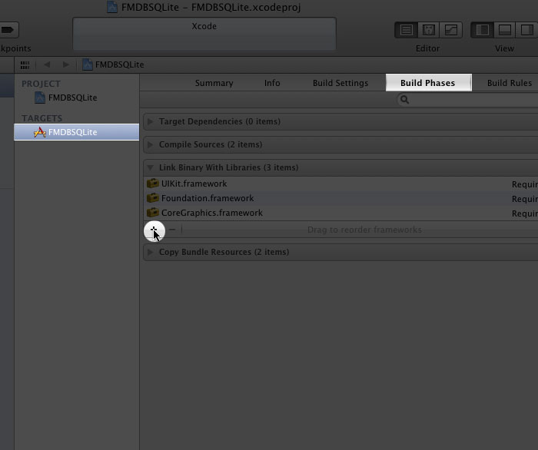Click the UIKit.framework toolbox icon
This screenshot has height=450, width=538.
pos(153,184)
